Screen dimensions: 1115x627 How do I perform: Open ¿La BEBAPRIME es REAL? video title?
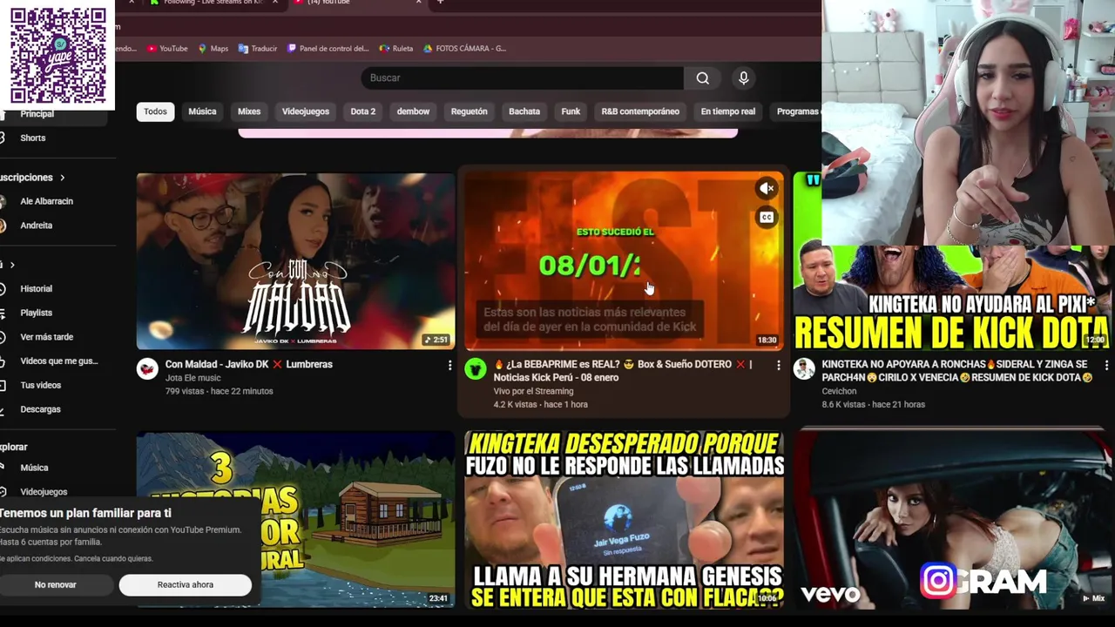[623, 371]
